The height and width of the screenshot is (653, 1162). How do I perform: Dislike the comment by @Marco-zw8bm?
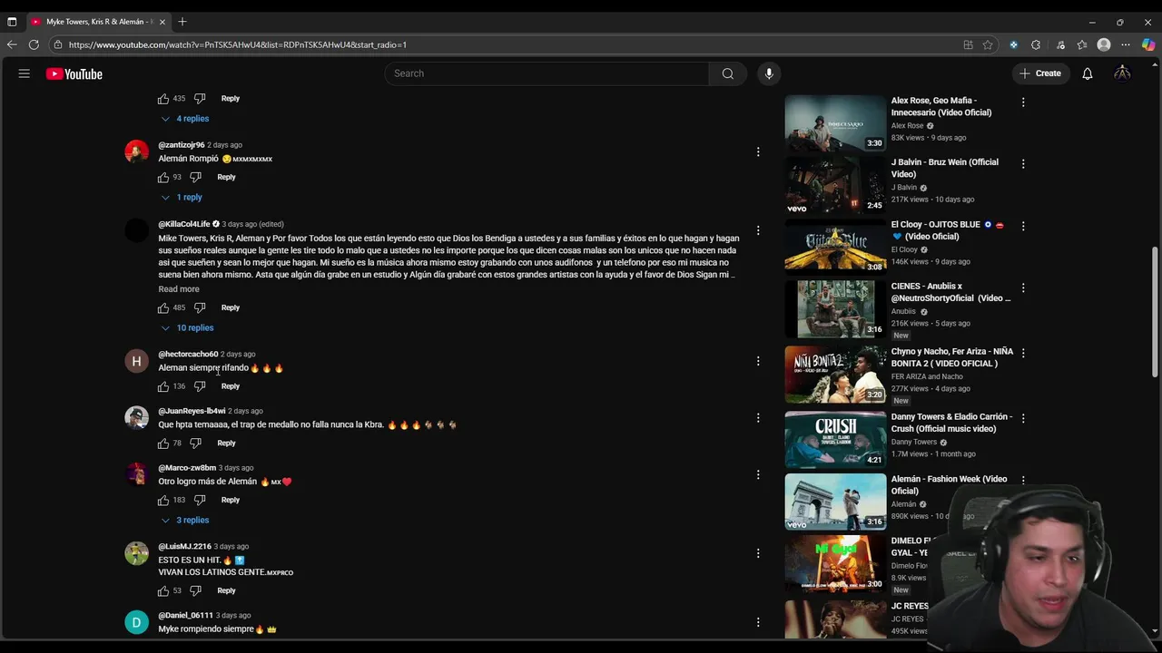(x=200, y=500)
